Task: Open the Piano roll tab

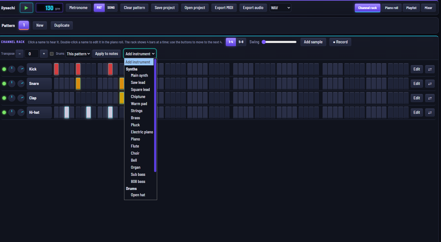Action: (391, 8)
